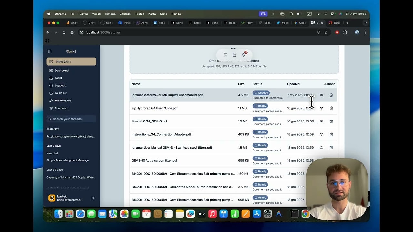
Task: Open Capacity of Idromar MC4 thread
Action: (71, 177)
